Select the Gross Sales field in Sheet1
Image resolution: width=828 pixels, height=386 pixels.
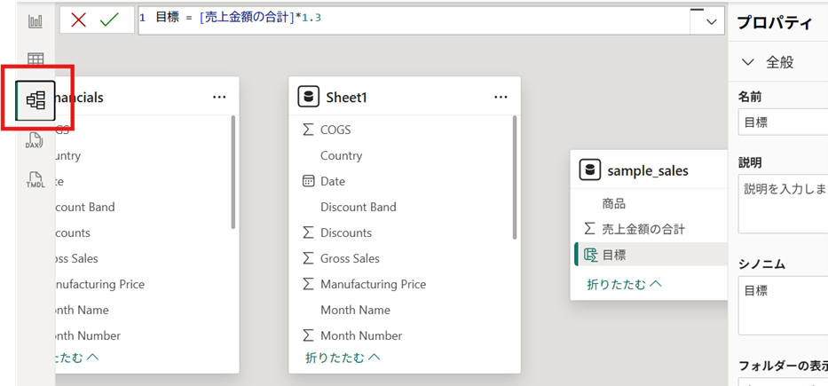coord(350,258)
